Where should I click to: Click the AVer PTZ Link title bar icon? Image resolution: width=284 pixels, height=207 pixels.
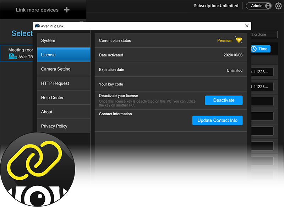click(x=37, y=26)
